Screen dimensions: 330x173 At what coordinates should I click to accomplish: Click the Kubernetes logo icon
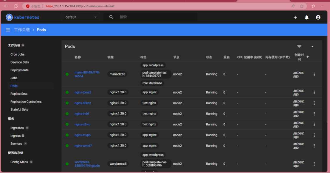(9, 17)
